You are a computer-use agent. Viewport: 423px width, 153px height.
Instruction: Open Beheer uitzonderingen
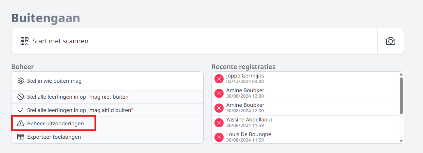tap(107, 123)
